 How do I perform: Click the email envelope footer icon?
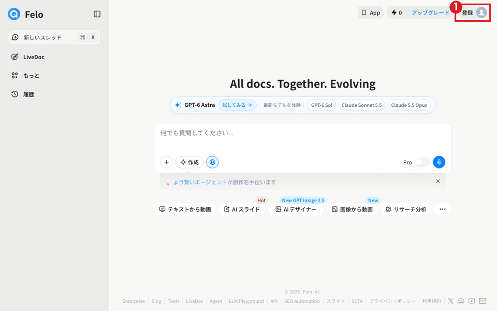click(483, 301)
